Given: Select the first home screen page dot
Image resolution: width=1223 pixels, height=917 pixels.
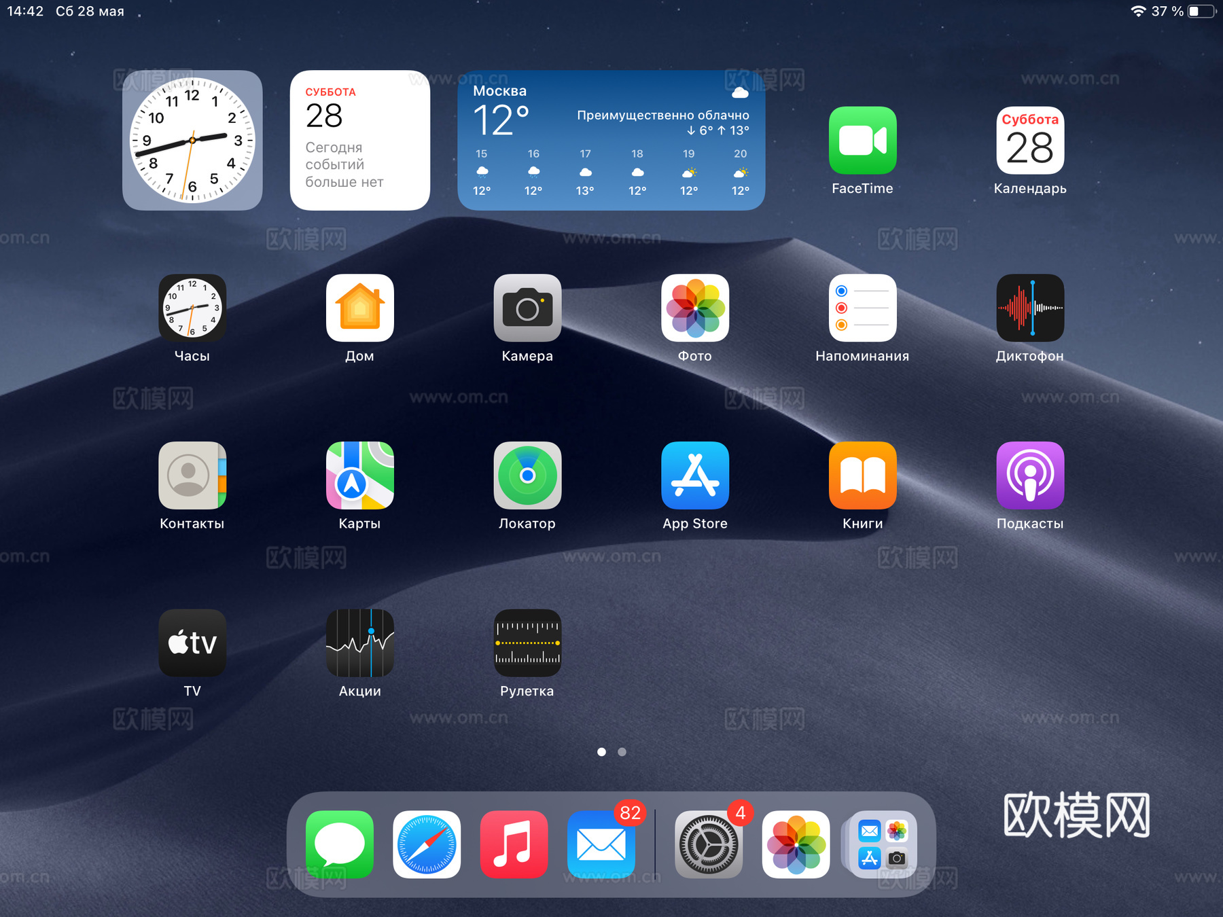Looking at the screenshot, I should pos(601,752).
